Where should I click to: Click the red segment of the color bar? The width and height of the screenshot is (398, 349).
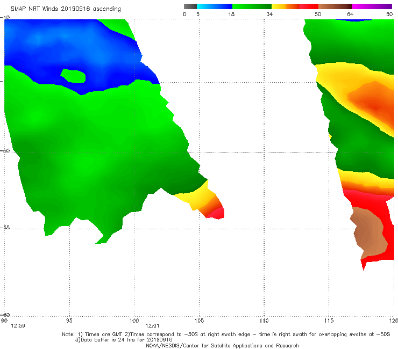pyautogui.click(x=309, y=6)
